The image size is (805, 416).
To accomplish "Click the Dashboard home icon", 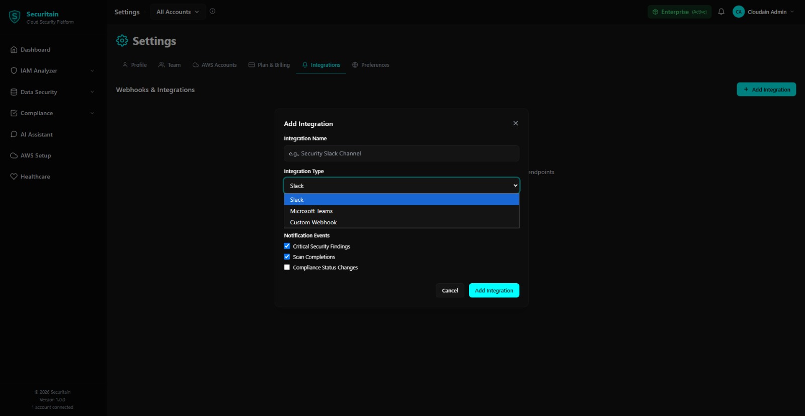I will [14, 50].
